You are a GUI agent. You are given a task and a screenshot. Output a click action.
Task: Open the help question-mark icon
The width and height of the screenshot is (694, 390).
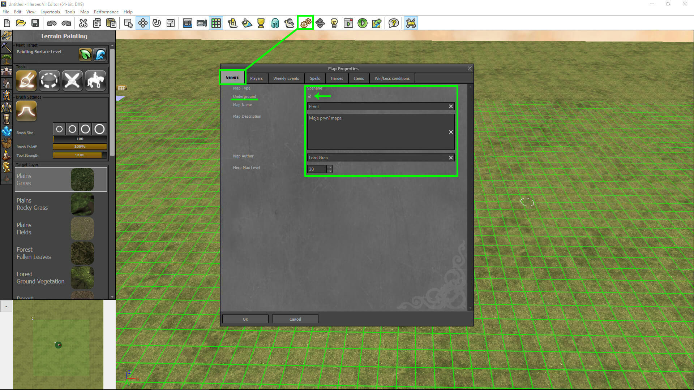click(394, 23)
